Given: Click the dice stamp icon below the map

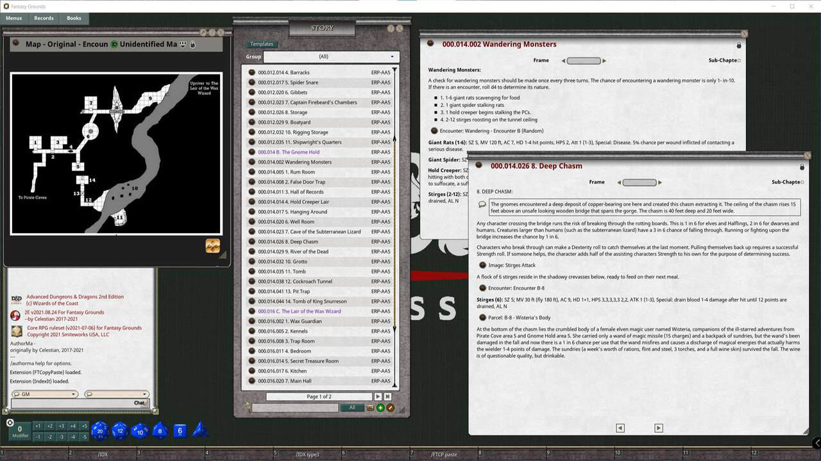Looking at the screenshot, I should coord(212,245).
